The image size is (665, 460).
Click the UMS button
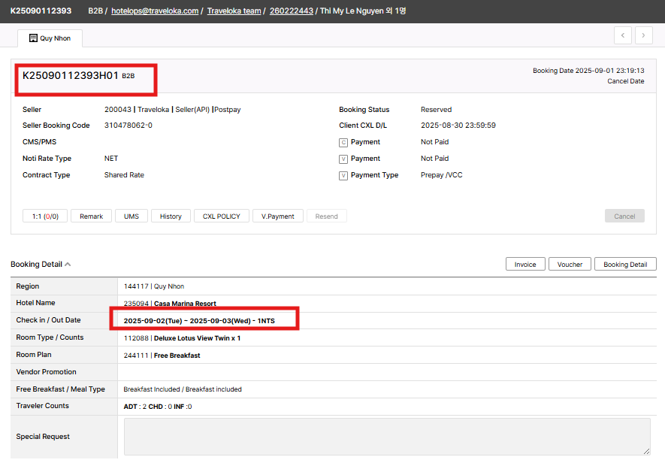coord(131,216)
